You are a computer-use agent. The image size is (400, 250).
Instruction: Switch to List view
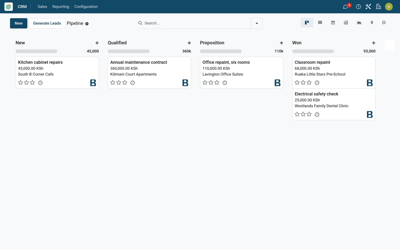coord(320,23)
